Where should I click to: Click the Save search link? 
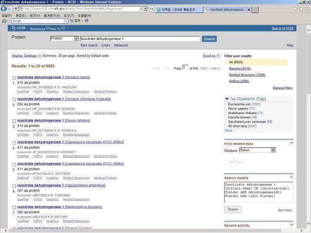[89, 45]
